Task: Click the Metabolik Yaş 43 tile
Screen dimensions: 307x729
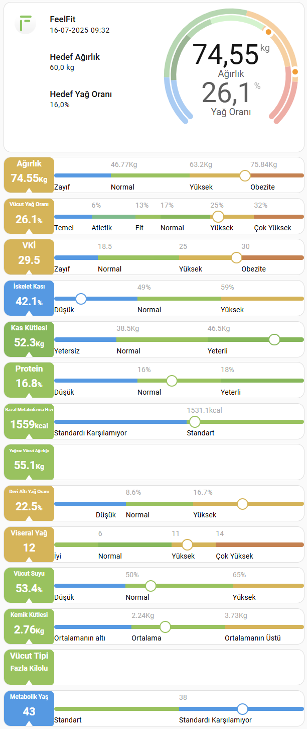Action: pyautogui.click(x=29, y=708)
